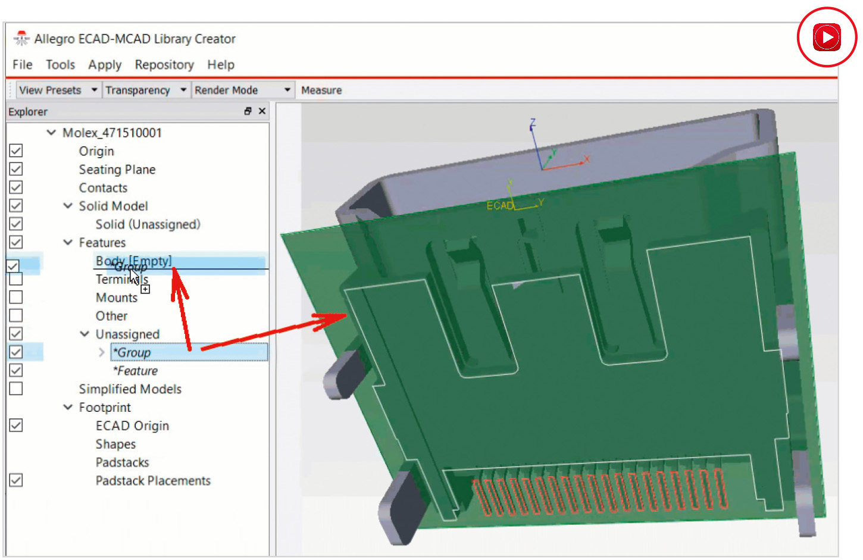Select the Padstacks item
Image resolution: width=863 pixels, height=560 pixels.
(x=122, y=462)
